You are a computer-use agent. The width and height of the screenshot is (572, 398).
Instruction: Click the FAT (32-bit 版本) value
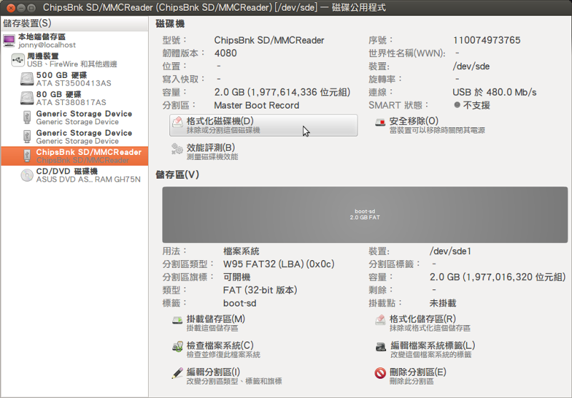pyautogui.click(x=260, y=290)
